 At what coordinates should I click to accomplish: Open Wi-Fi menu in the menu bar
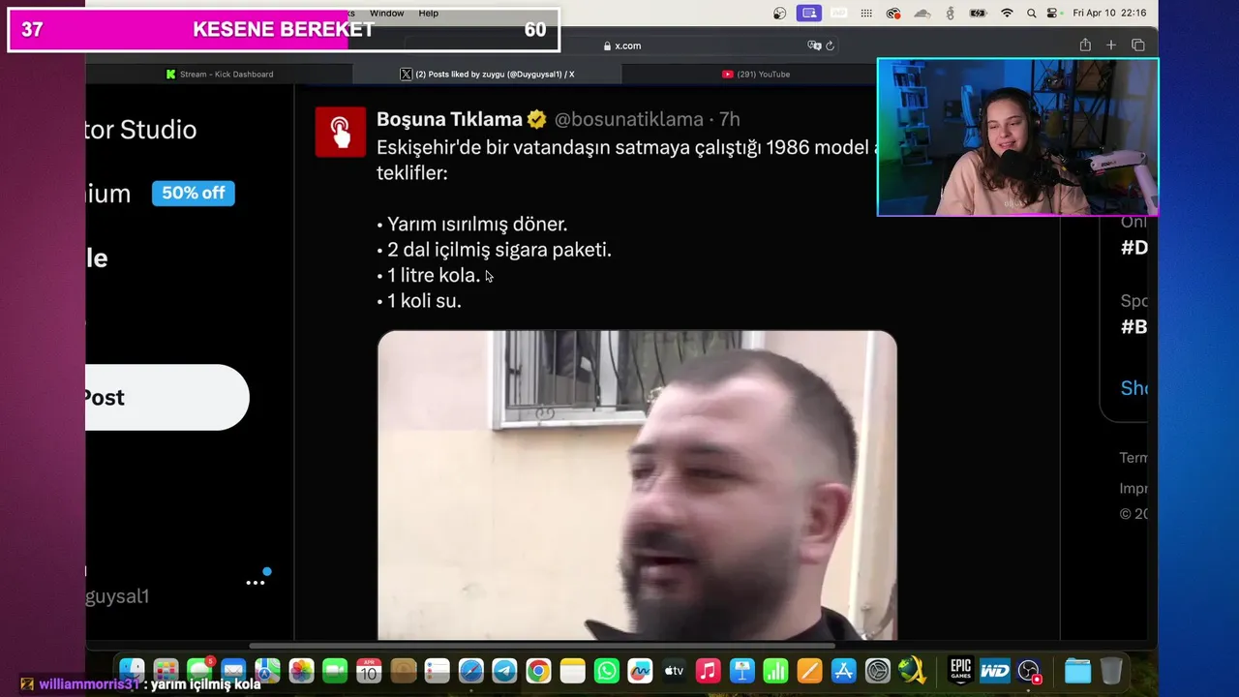tap(1007, 13)
